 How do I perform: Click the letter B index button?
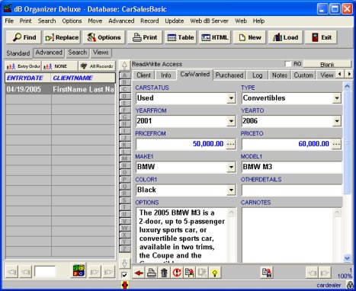click(124, 82)
